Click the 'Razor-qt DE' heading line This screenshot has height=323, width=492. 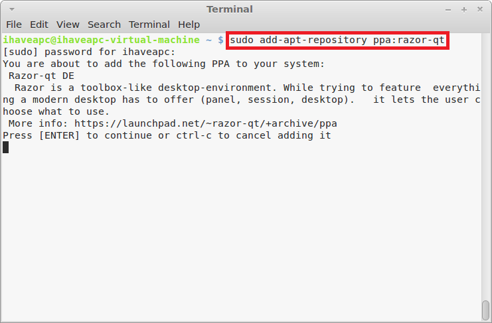pos(41,76)
